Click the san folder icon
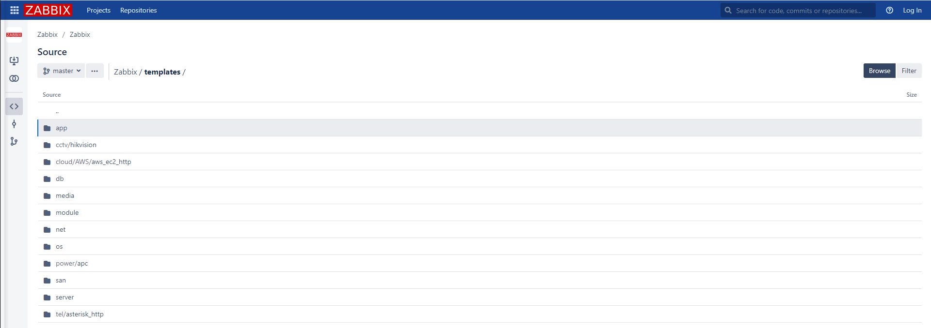Image resolution: width=931 pixels, height=328 pixels. coord(47,281)
